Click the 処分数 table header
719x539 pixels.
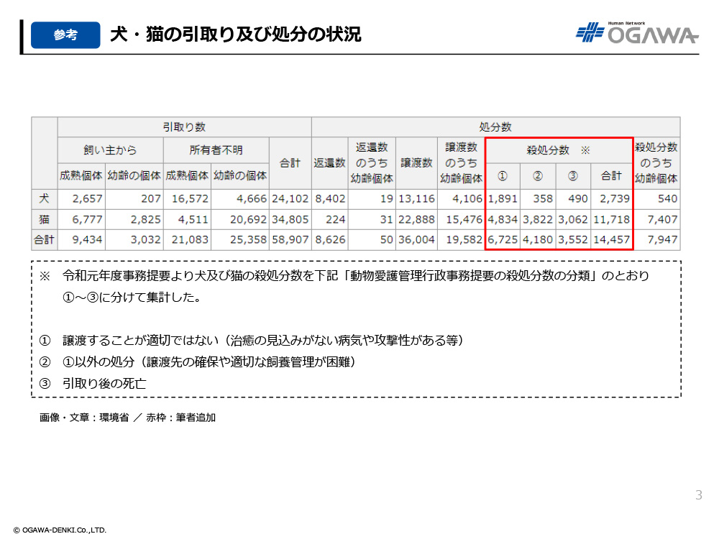495,126
